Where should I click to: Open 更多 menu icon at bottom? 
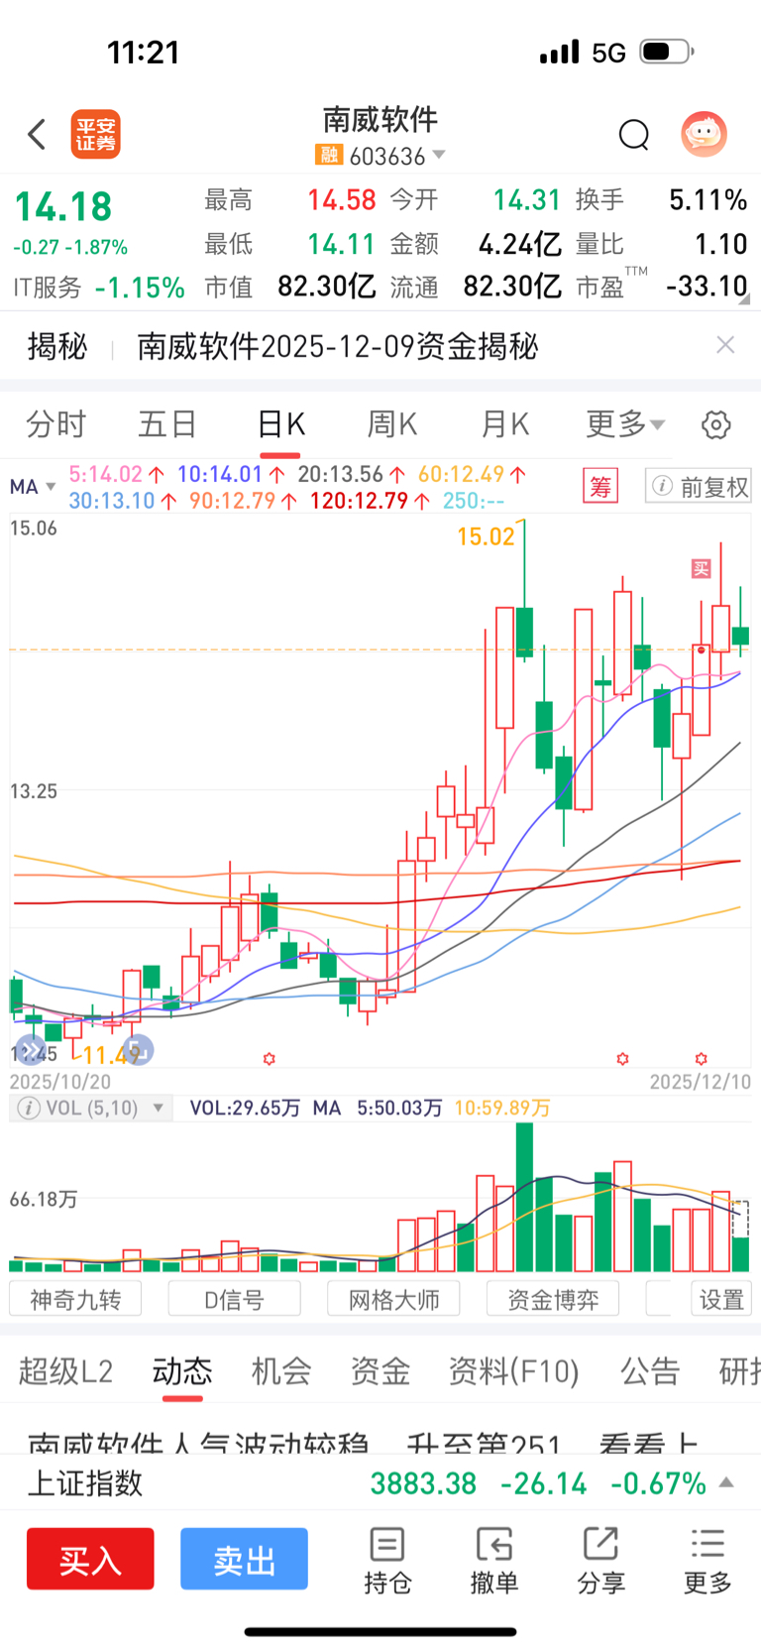pos(707,1561)
